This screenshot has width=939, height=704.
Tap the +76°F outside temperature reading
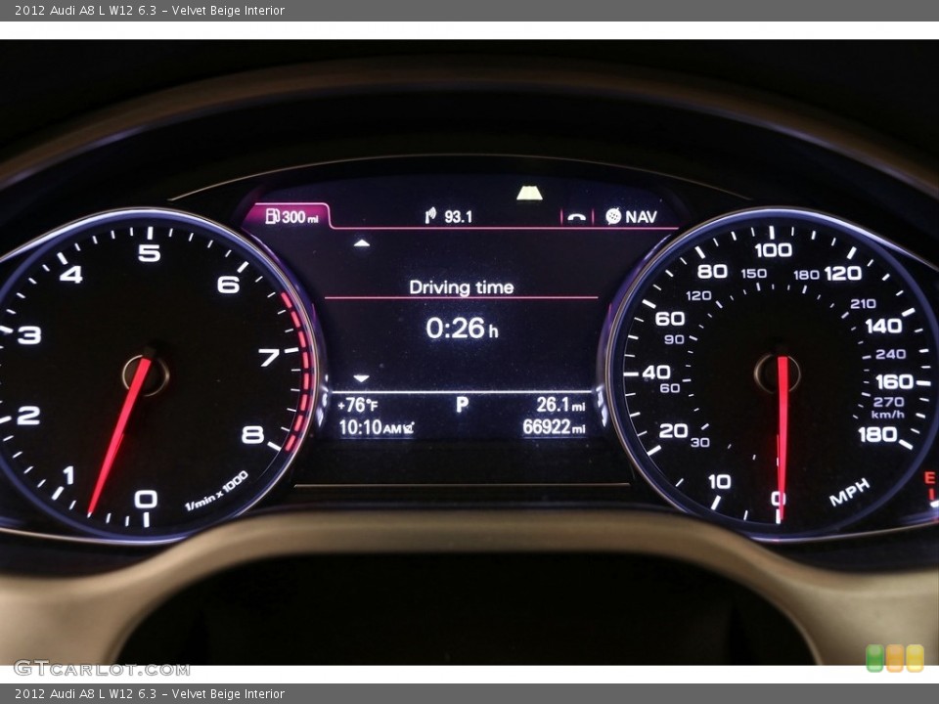coord(358,405)
